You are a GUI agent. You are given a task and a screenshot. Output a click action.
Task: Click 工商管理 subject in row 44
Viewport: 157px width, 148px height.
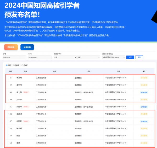pyautogui.click(x=78, y=99)
